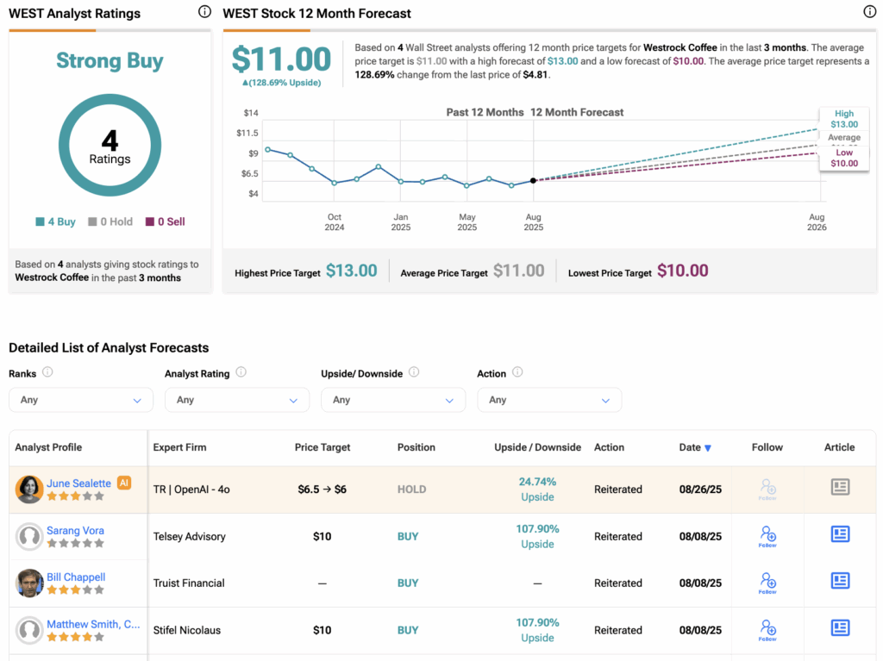The width and height of the screenshot is (883, 661).
Task: Click the Aug 2025 black chart point
Action: (x=533, y=181)
